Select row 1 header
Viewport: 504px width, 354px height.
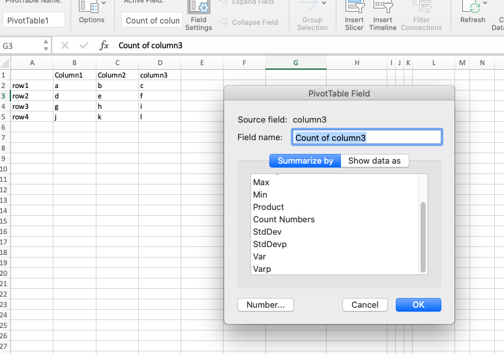4,75
